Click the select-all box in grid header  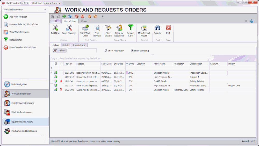coord(55,64)
